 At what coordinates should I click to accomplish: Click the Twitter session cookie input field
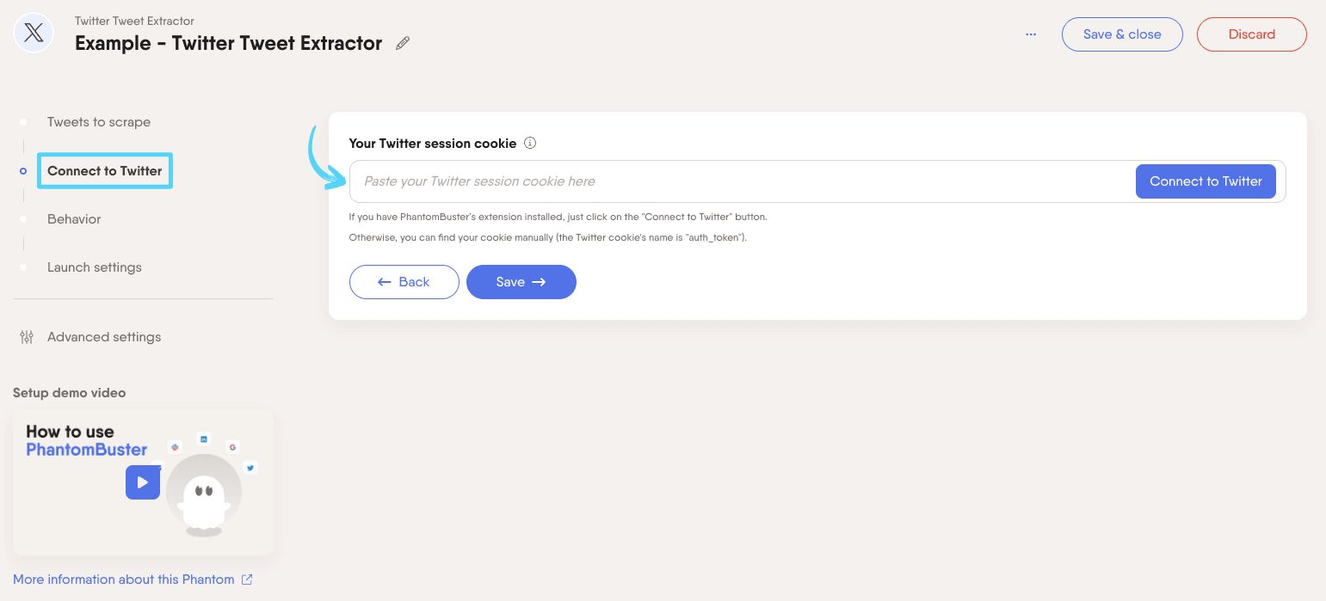740,181
